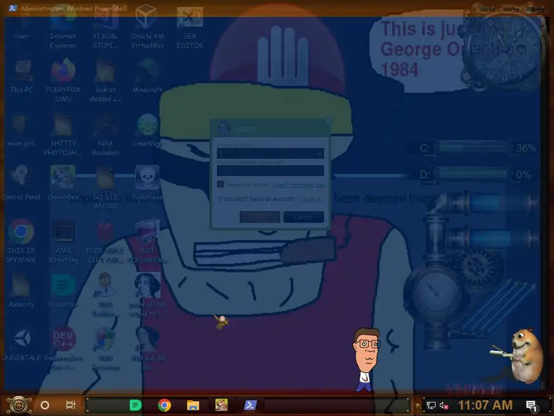Click the create account link in the Login dialog
Viewport: 554px width, 416px height.
tap(310, 199)
